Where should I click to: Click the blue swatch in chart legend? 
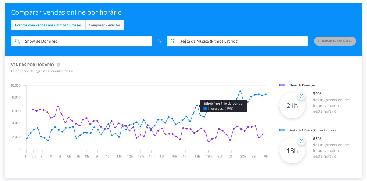tap(282, 130)
